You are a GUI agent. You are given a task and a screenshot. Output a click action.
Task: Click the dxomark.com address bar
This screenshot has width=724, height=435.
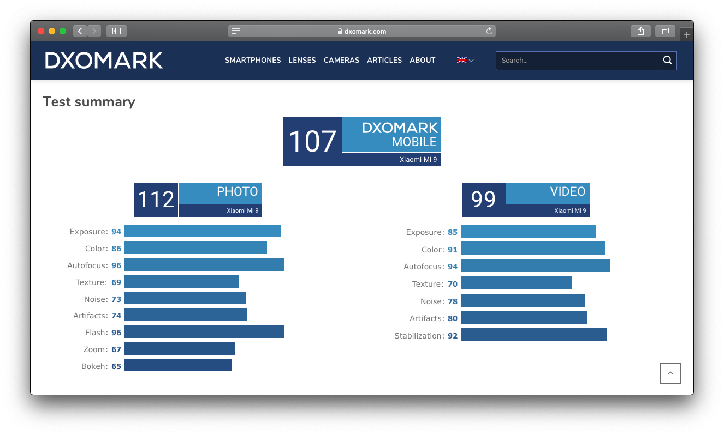point(361,31)
